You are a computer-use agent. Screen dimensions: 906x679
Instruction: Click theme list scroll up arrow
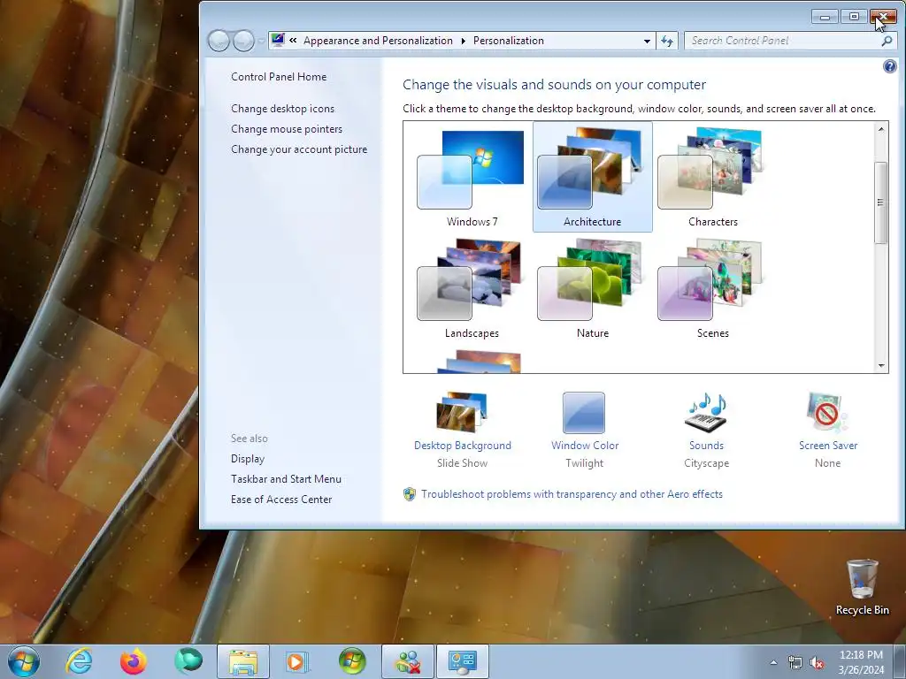pyautogui.click(x=880, y=129)
